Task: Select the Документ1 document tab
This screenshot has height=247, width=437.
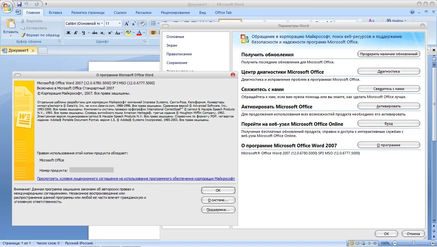Action: (19, 50)
